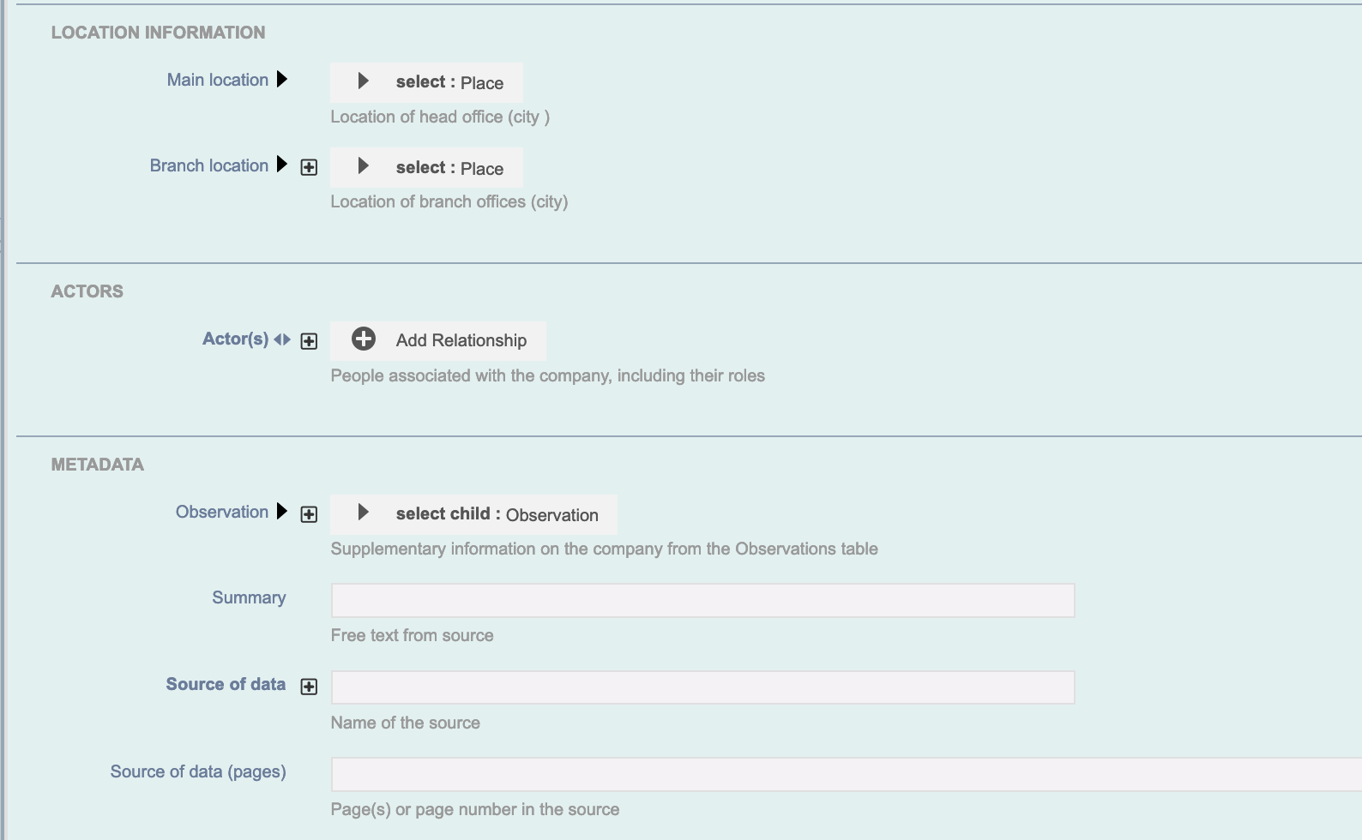Open the Main location select Place button
This screenshot has height=840, width=1362.
click(x=426, y=82)
